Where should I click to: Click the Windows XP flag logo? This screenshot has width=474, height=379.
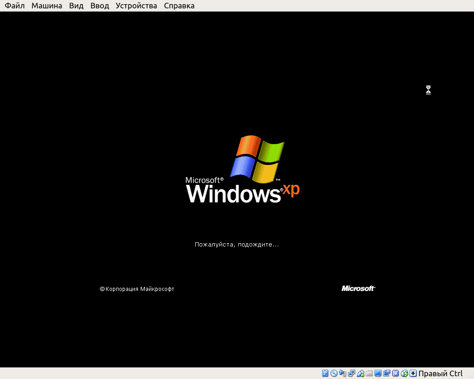(257, 159)
